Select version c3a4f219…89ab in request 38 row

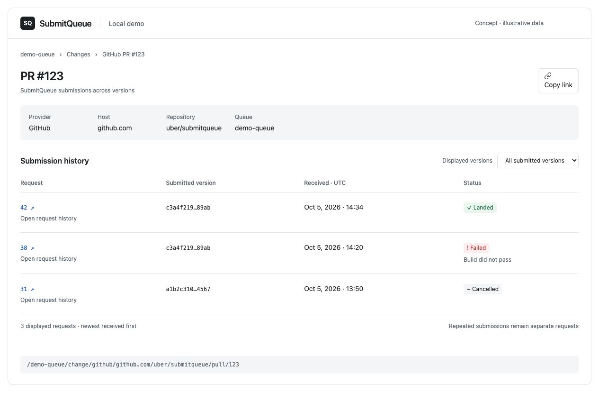pyautogui.click(x=188, y=248)
